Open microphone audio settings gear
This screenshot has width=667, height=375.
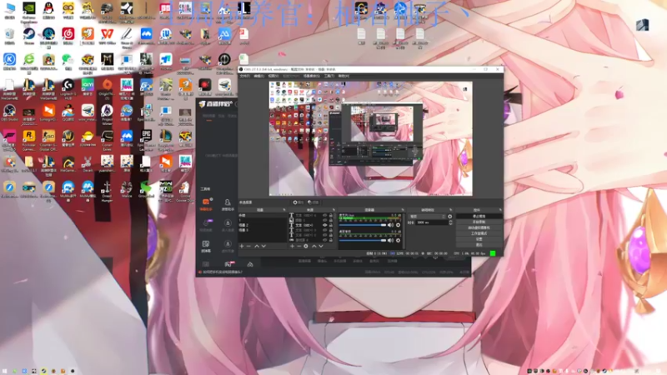click(x=399, y=225)
